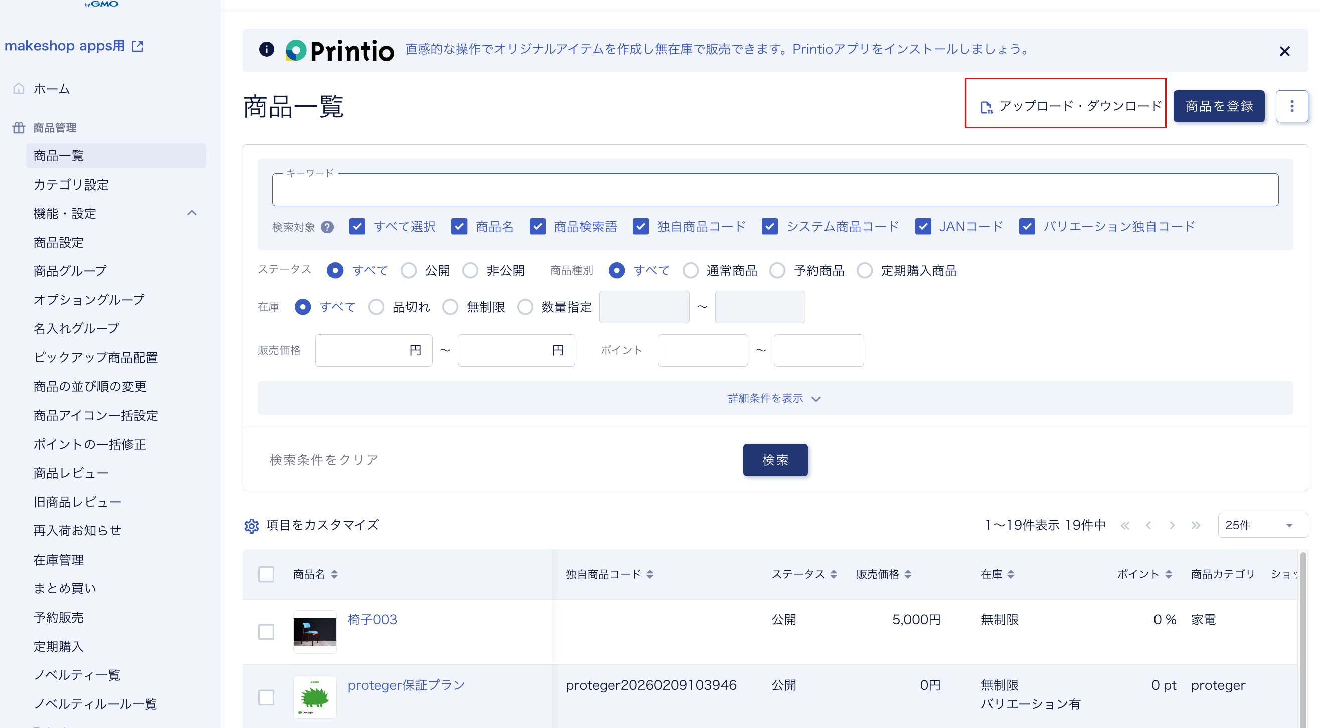Screen dimensions: 1320x728
Task: Click the キーワード search input field
Action: [774, 191]
